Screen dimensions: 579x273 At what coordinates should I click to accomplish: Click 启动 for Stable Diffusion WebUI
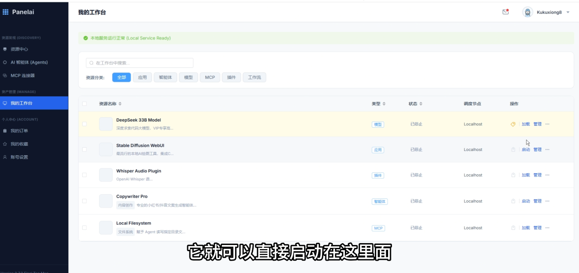pyautogui.click(x=526, y=150)
